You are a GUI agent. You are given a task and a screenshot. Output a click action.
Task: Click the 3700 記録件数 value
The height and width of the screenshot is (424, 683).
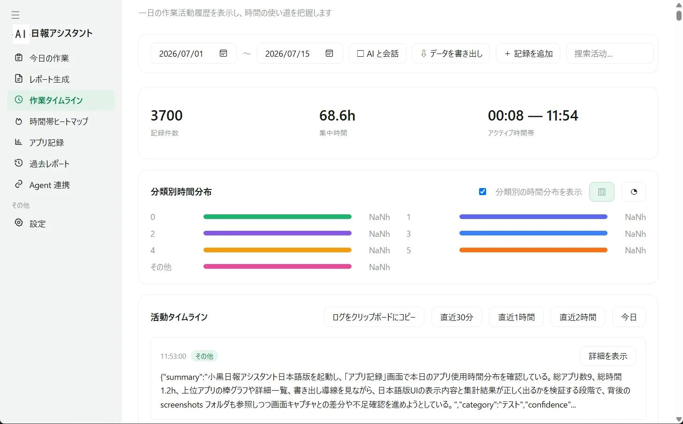click(167, 115)
